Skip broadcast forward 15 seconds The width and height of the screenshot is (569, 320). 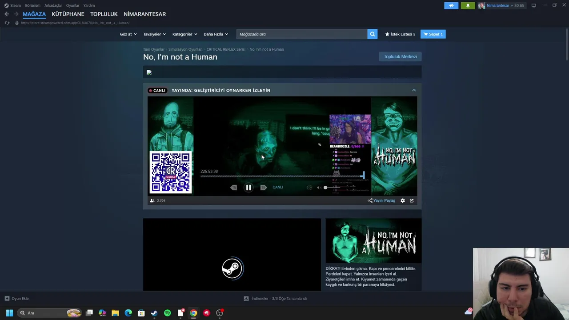(x=263, y=188)
